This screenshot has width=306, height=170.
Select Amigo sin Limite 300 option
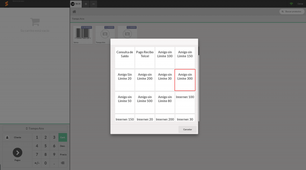tap(185, 80)
